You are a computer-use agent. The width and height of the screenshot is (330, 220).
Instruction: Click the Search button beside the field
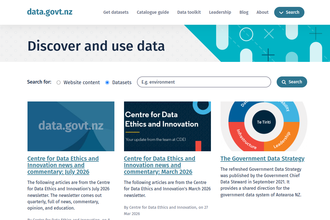coord(292,82)
